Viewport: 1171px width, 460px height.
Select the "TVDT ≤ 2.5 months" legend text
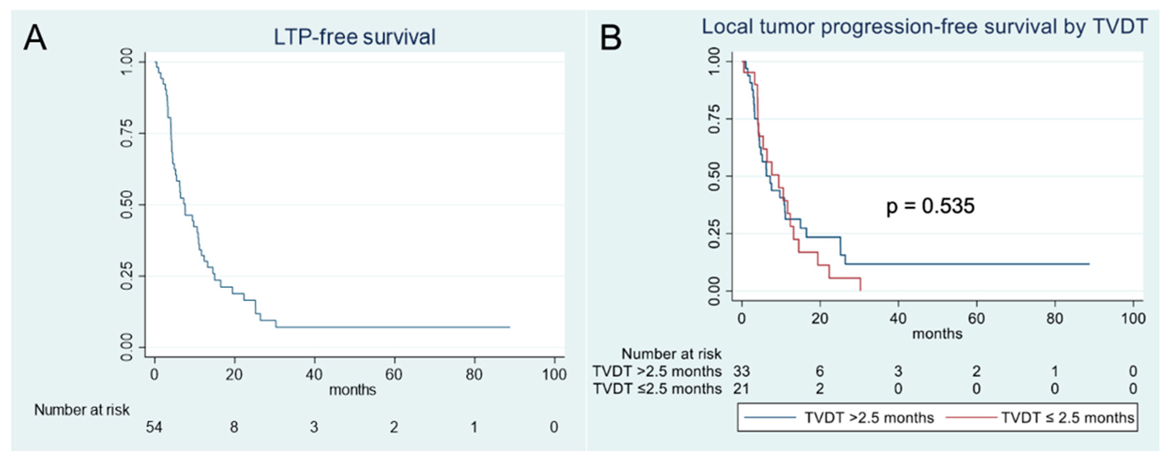point(1067,417)
